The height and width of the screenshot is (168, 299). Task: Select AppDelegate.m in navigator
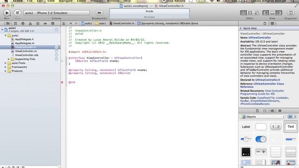(x=25, y=43)
